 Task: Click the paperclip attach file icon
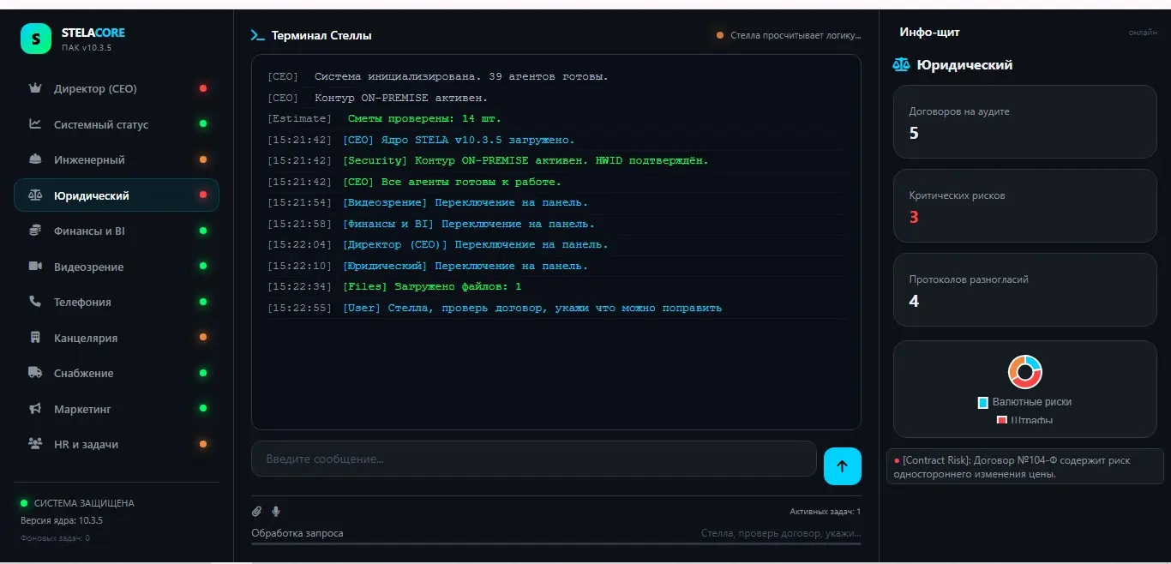click(256, 512)
